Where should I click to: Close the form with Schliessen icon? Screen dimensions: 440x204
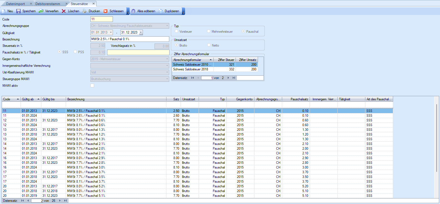click(105, 11)
